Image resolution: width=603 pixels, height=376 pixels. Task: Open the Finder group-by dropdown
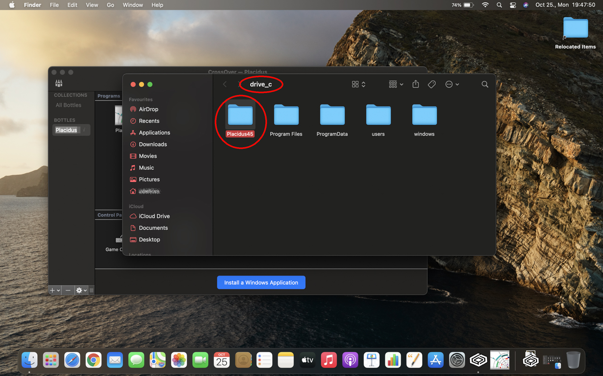pyautogui.click(x=396, y=84)
